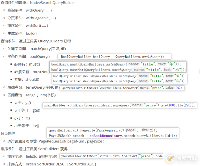Select the fieldSort sort field item

click(x=32, y=156)
